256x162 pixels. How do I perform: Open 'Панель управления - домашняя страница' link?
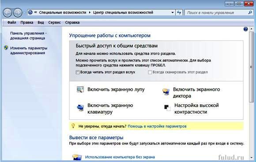[28, 36]
